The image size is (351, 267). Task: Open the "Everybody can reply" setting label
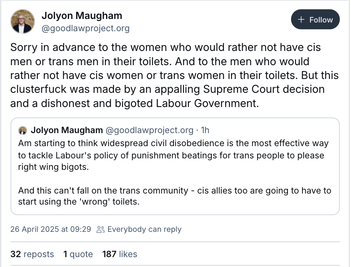tap(144, 229)
